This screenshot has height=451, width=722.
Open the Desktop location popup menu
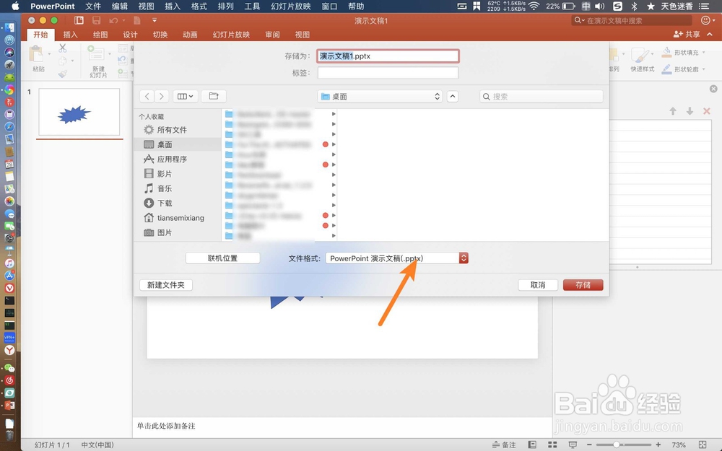[x=380, y=96]
